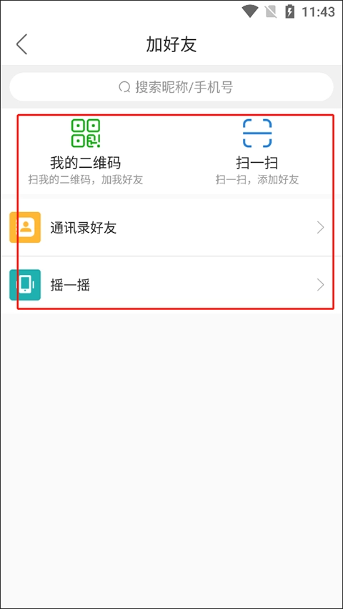The width and height of the screenshot is (343, 609).
Task: Expand the 摇一摇 row chevron
Action: coord(320,285)
